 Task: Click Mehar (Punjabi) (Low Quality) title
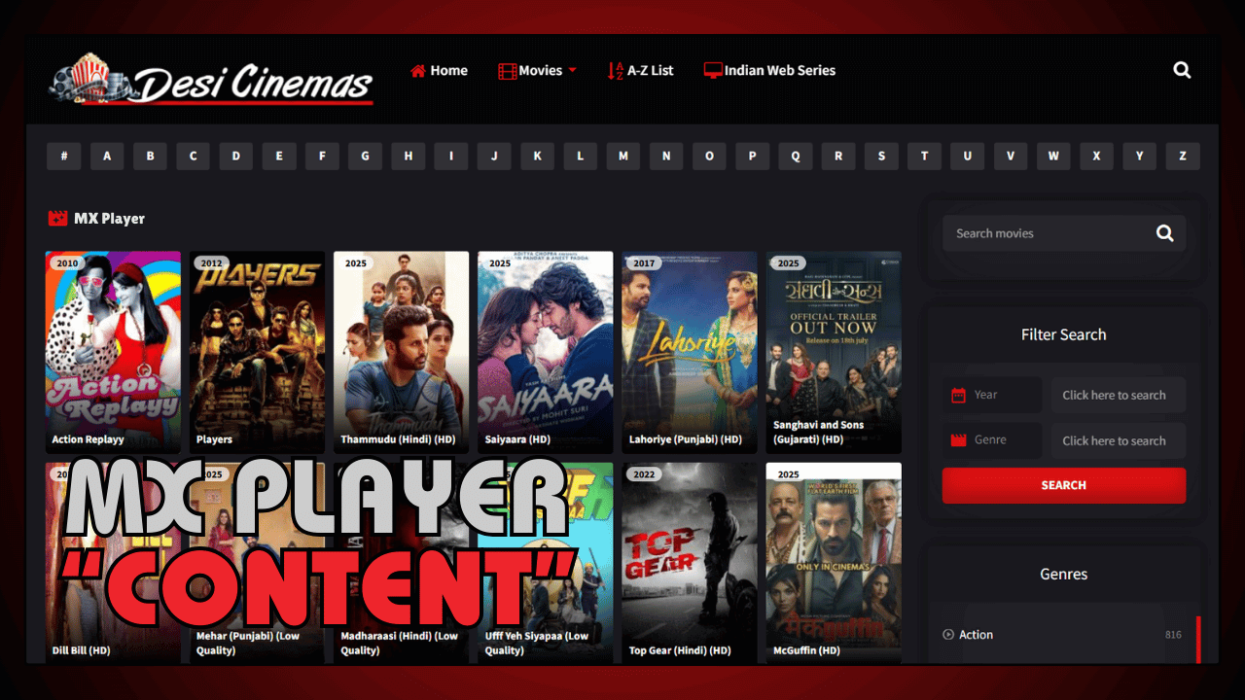pyautogui.click(x=248, y=644)
